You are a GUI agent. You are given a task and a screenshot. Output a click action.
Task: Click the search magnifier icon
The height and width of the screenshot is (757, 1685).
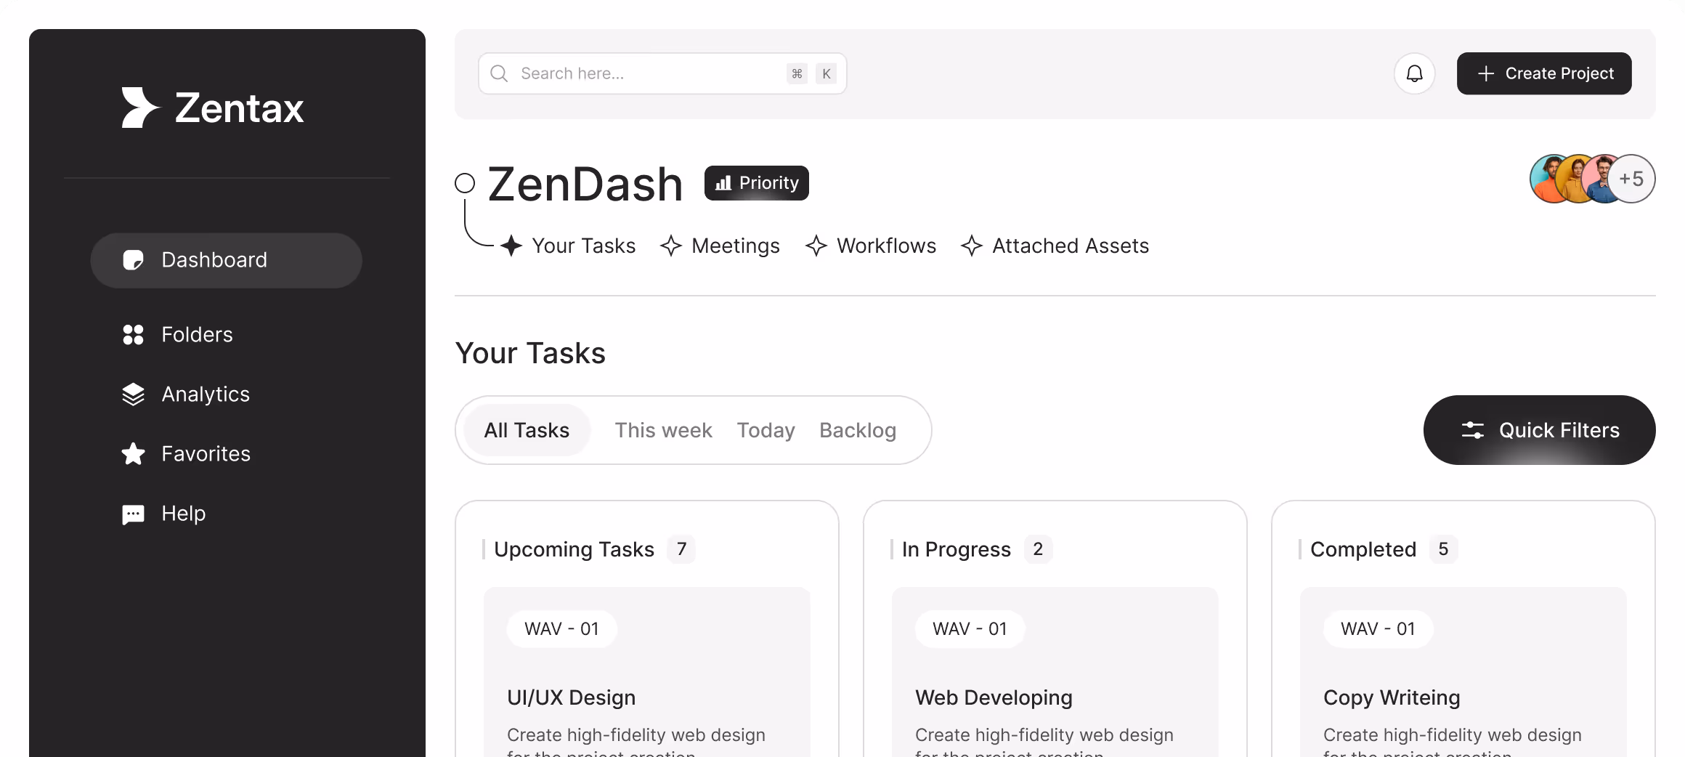pyautogui.click(x=498, y=73)
